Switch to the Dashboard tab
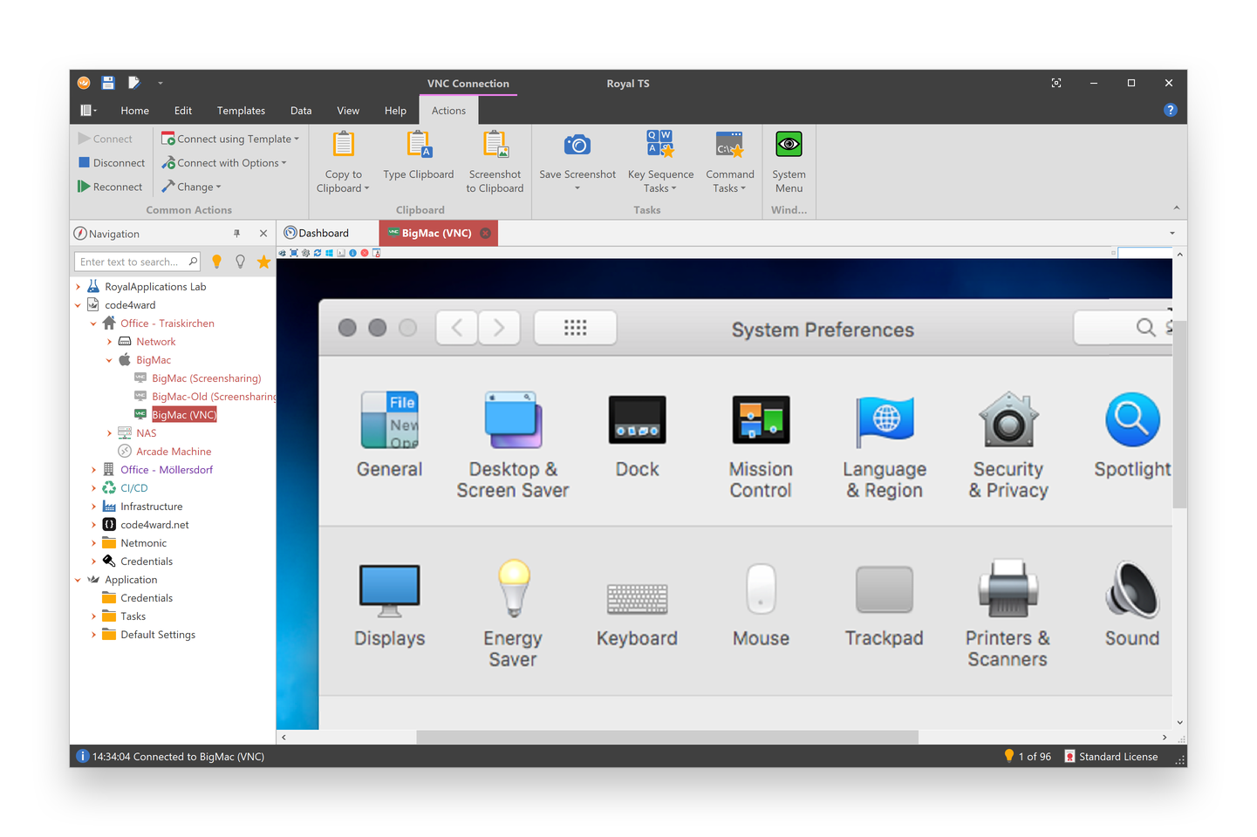This screenshot has height=837, width=1257. (x=323, y=234)
